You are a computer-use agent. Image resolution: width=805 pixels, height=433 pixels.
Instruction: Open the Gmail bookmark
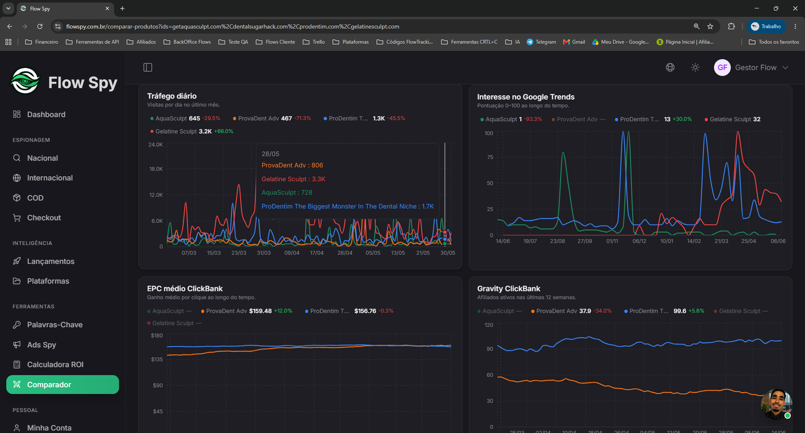574,42
